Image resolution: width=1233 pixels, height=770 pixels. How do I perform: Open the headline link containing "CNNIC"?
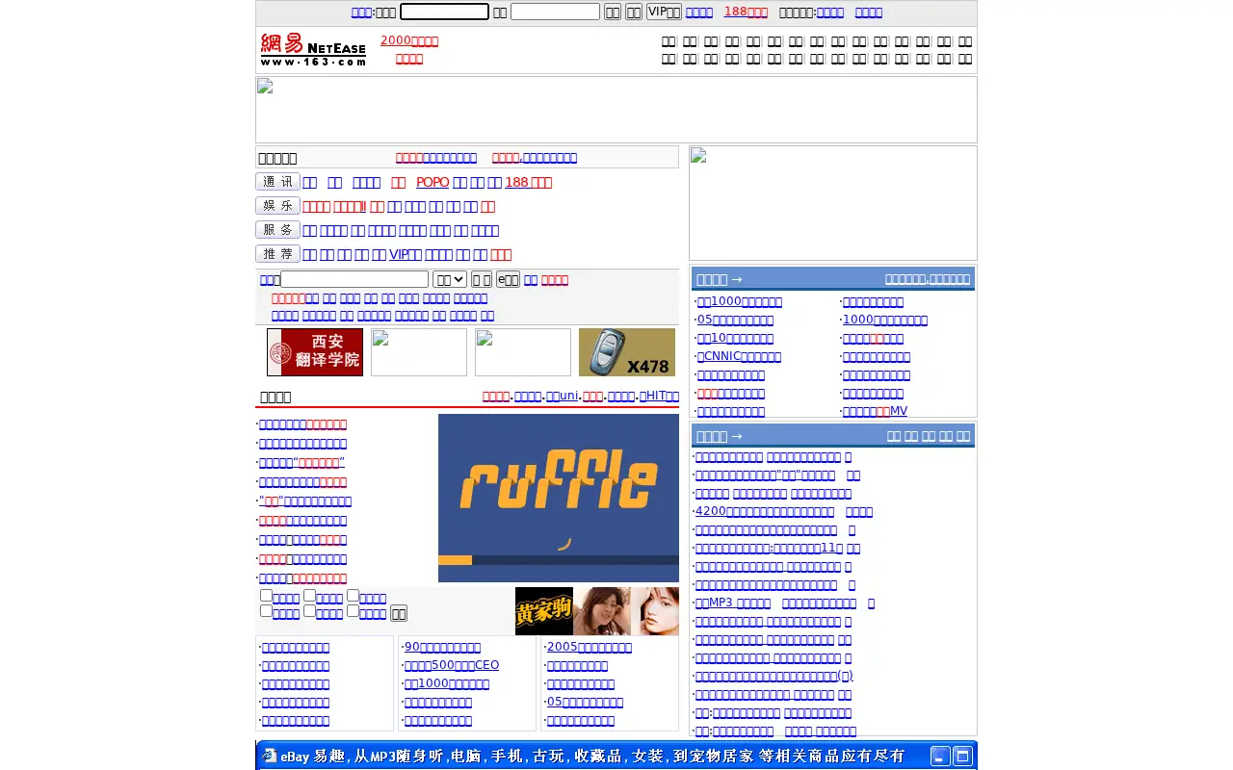pyautogui.click(x=739, y=356)
